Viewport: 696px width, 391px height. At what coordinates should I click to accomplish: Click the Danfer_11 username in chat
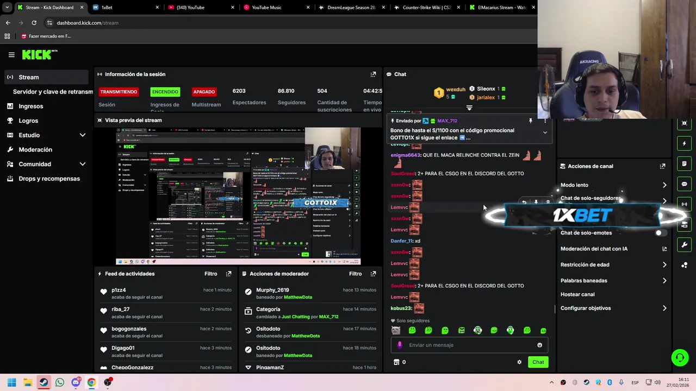(x=402, y=241)
